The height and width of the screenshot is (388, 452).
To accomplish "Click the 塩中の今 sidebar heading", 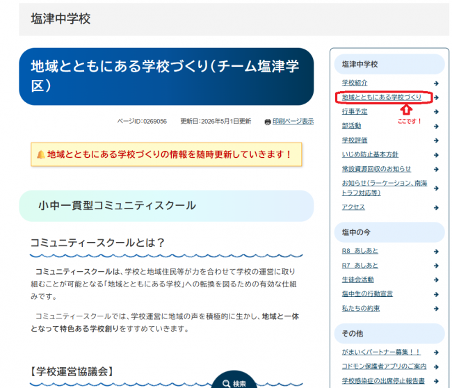I will 389,232.
